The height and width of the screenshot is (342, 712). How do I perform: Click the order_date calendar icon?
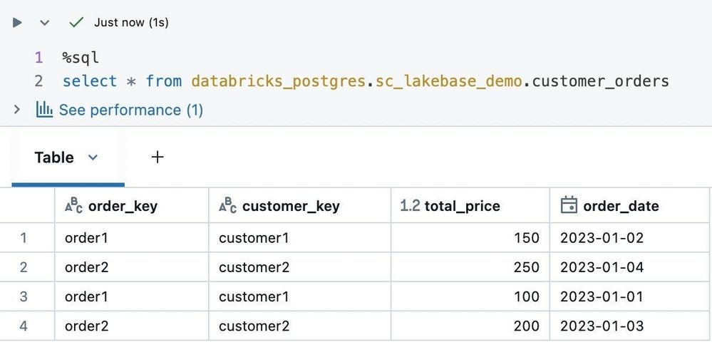(x=569, y=206)
